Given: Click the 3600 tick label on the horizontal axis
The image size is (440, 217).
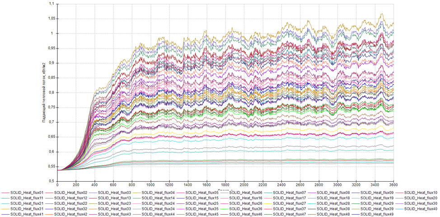Looking at the screenshot, I should coord(393,185).
